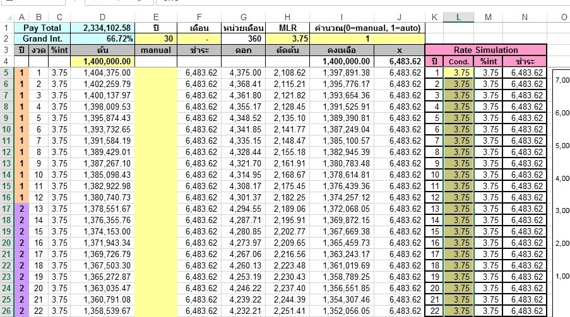Select column D header
The height and width of the screenshot is (317, 570).
(102, 17)
